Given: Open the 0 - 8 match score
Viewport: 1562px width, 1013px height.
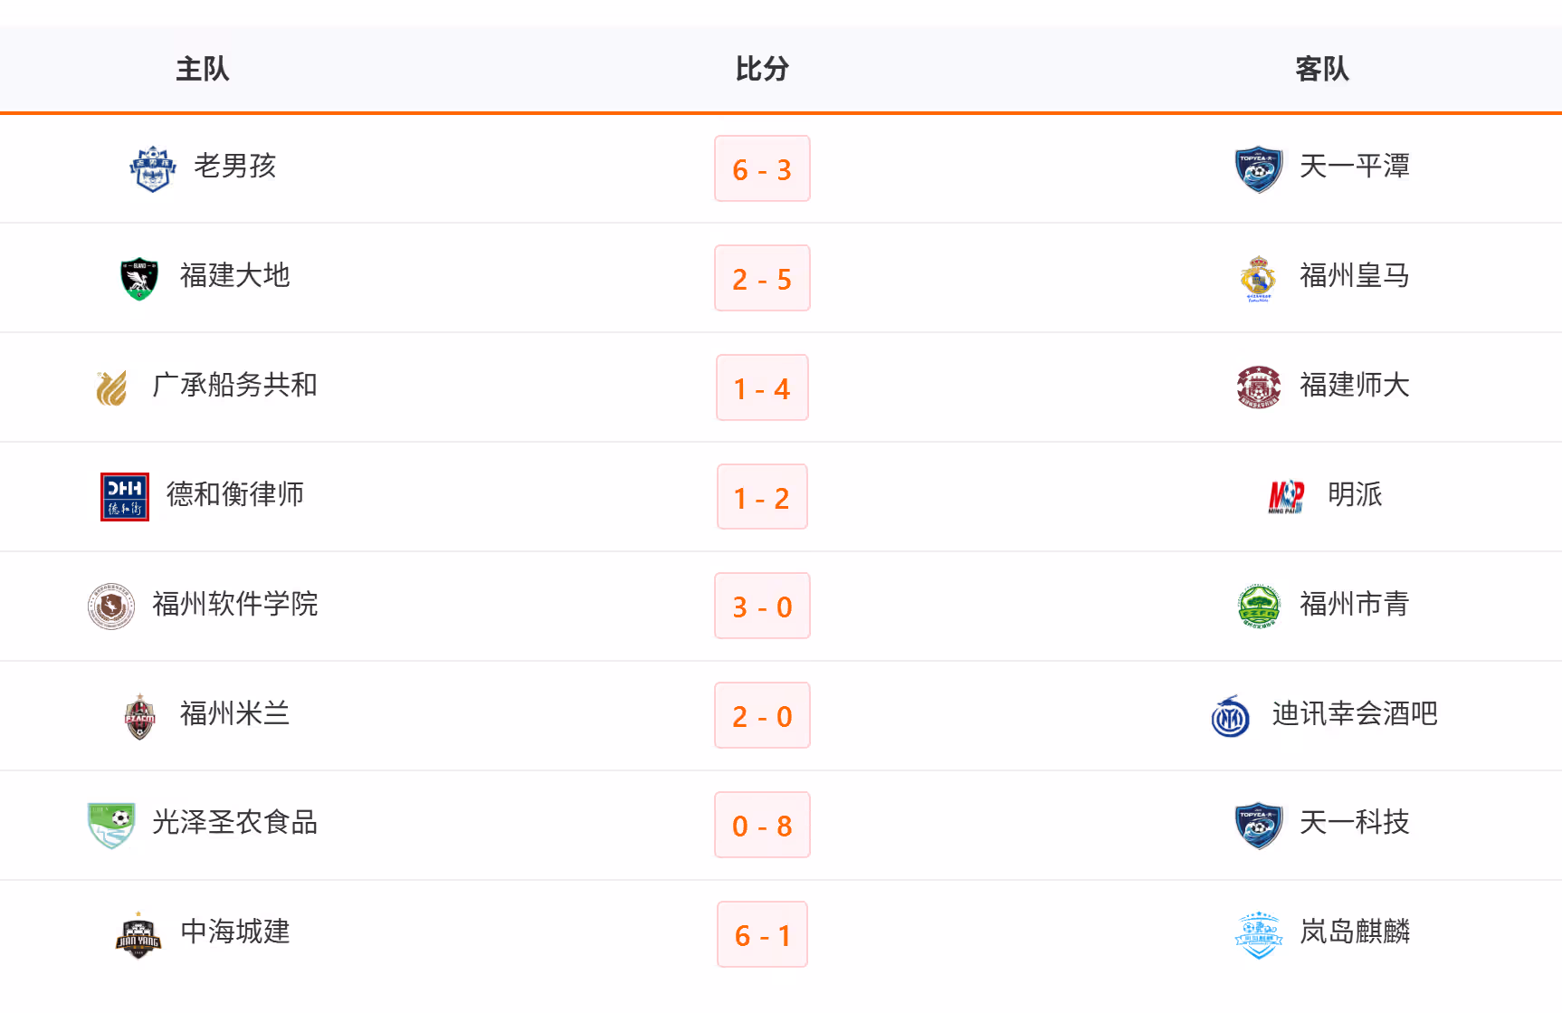Looking at the screenshot, I should 762,826.
